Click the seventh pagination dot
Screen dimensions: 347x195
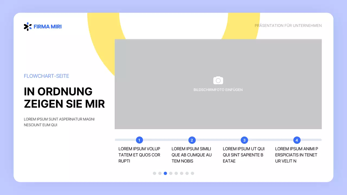click(187, 173)
